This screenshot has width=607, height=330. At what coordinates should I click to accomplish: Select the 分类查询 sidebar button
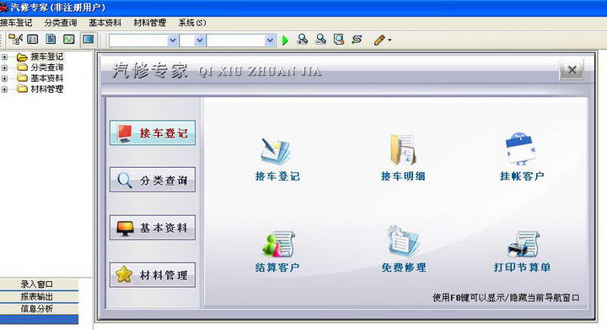pyautogui.click(x=153, y=180)
